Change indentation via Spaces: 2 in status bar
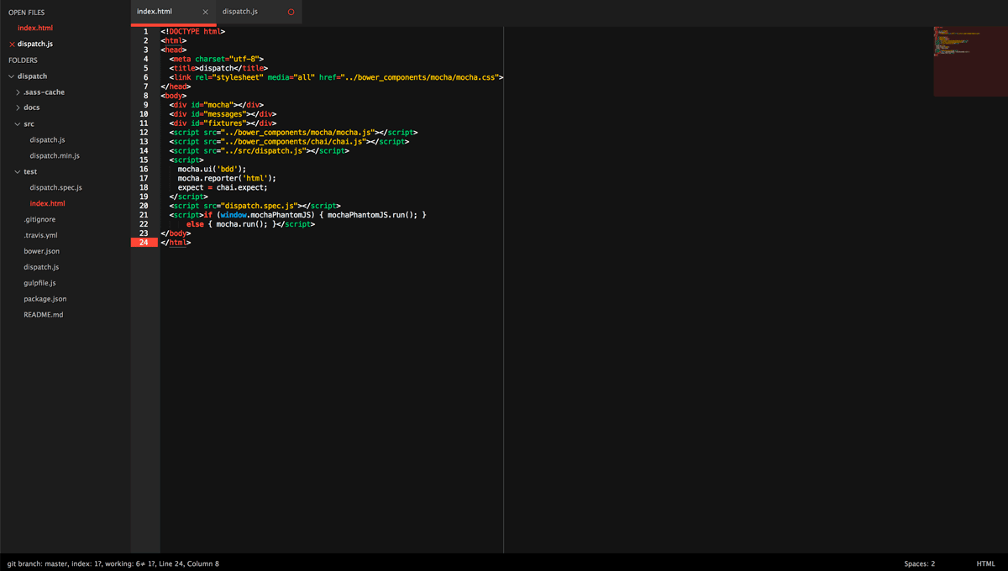The width and height of the screenshot is (1008, 571). pyautogui.click(x=919, y=563)
